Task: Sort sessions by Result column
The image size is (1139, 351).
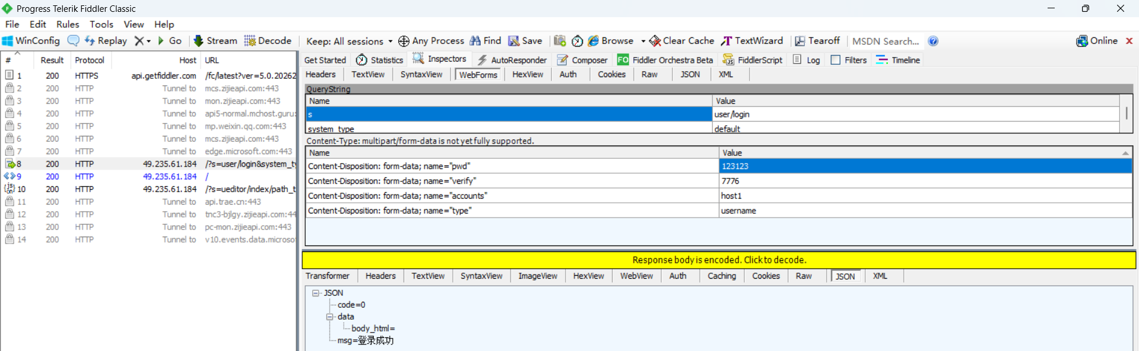Action: pyautogui.click(x=52, y=60)
